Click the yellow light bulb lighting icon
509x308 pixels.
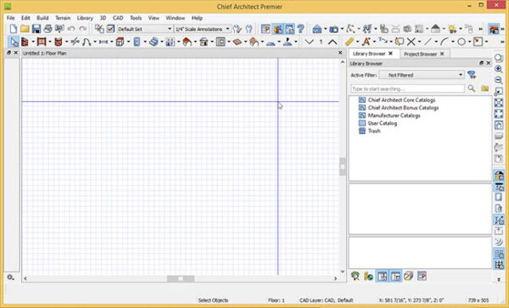[x=452, y=29]
